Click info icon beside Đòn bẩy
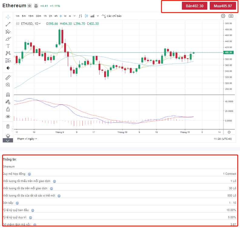 pyautogui.click(x=17, y=203)
